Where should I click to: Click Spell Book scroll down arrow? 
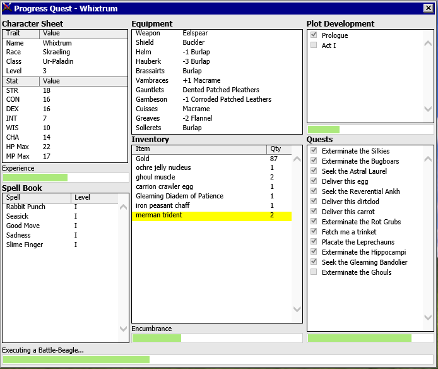coord(123,329)
